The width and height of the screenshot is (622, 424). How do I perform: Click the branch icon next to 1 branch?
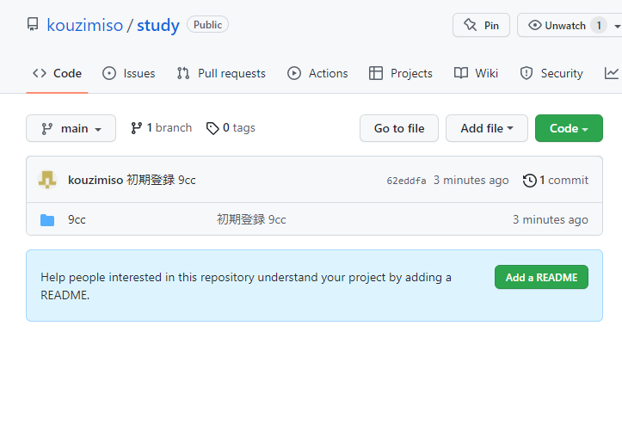click(136, 128)
